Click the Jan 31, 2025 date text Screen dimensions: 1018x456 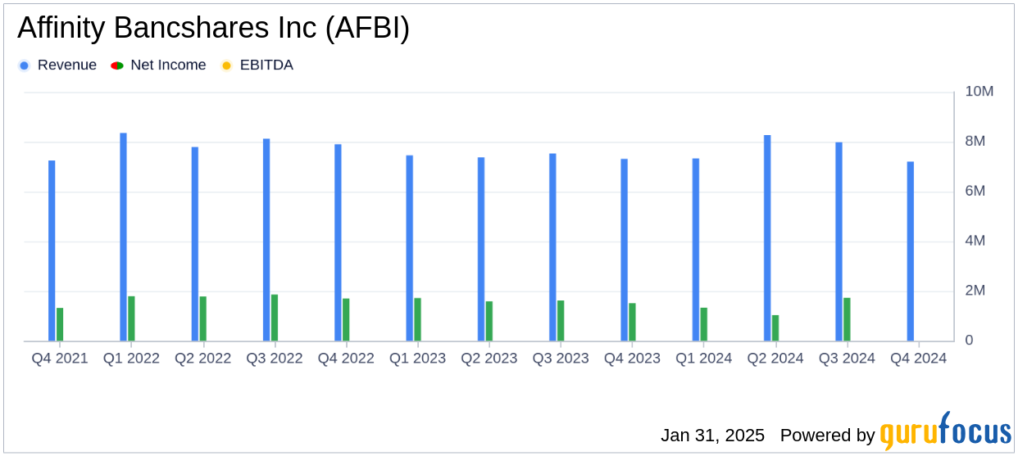713,436
